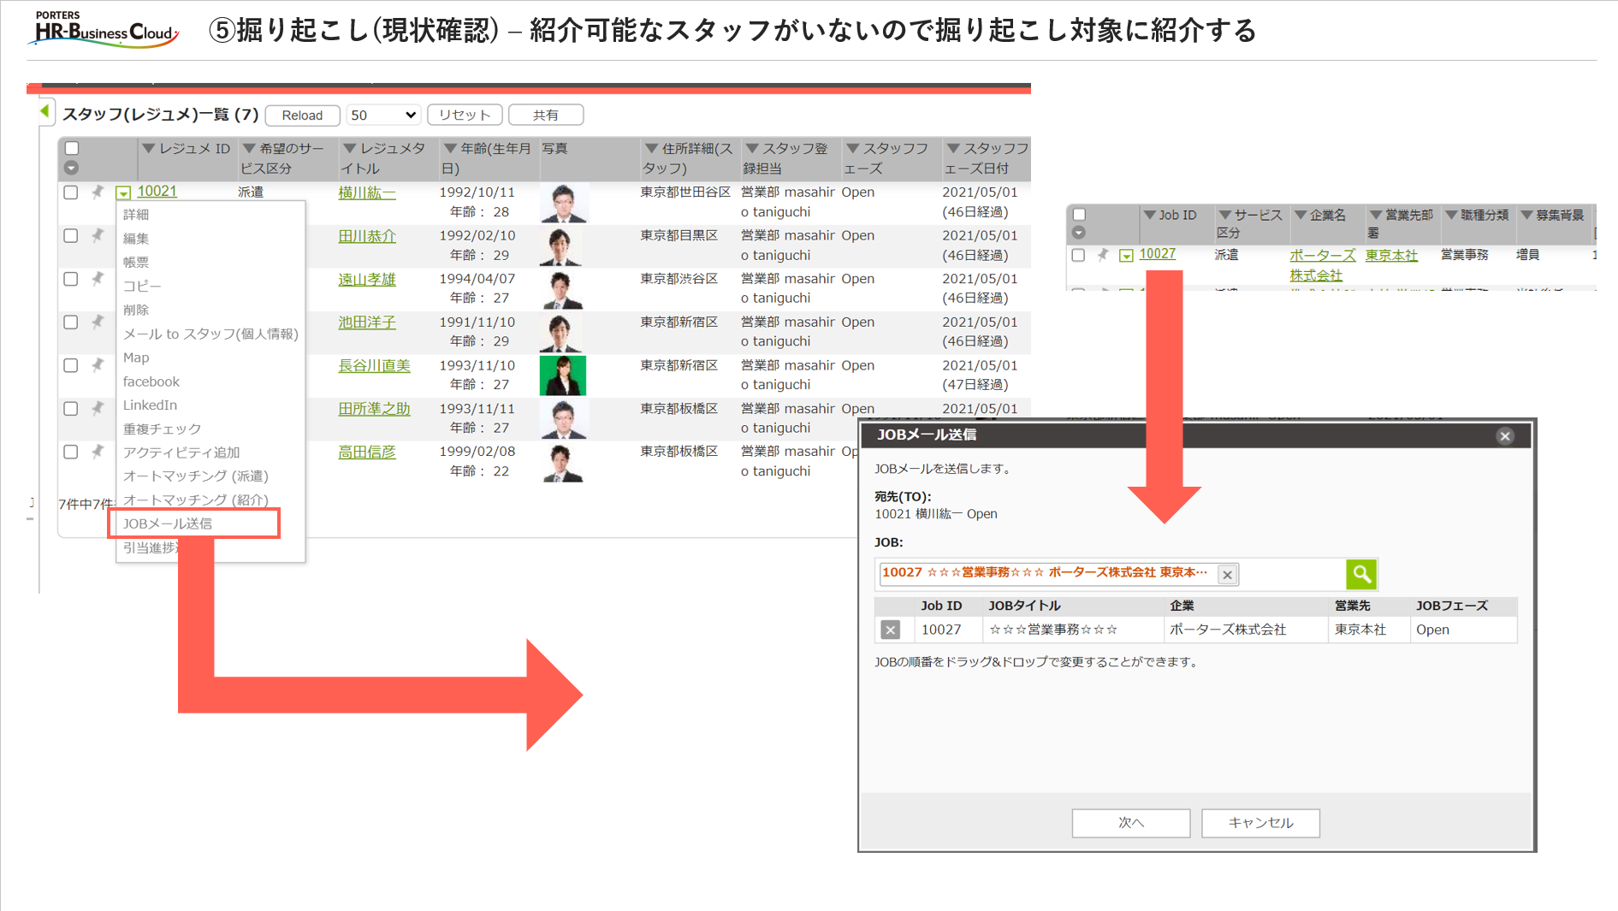
Task: Close the JOBメール送信 dialog
Action: (x=1504, y=436)
